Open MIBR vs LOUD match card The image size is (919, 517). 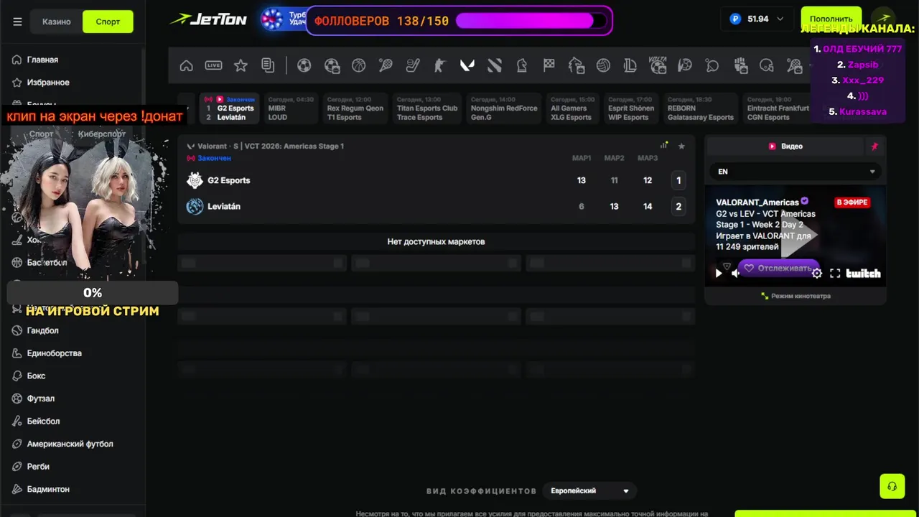pos(291,108)
